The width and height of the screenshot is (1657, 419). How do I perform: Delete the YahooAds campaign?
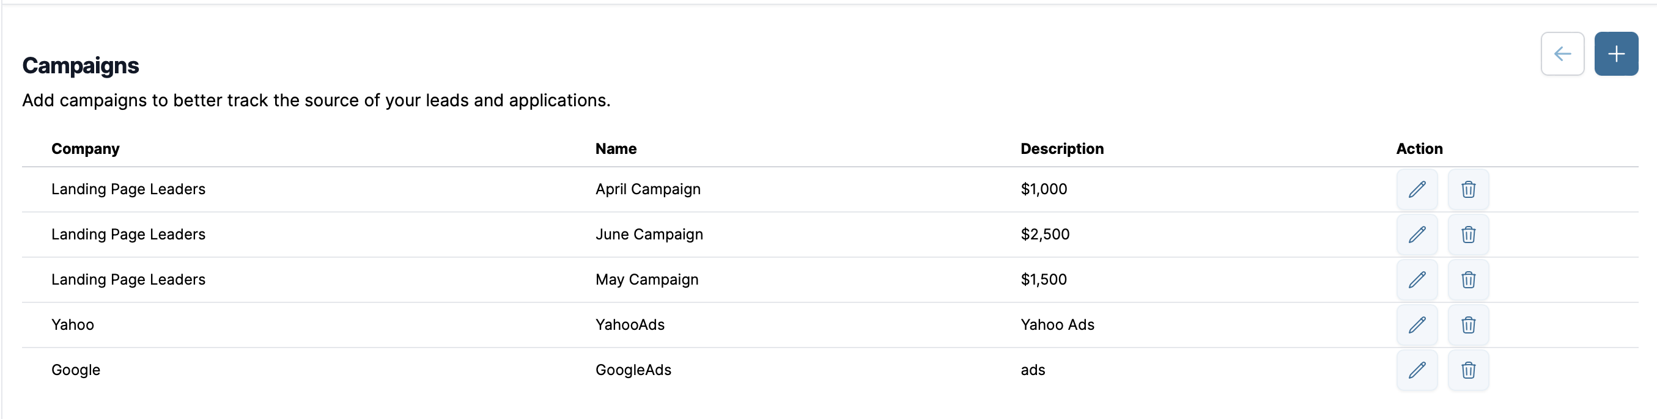pyautogui.click(x=1468, y=325)
